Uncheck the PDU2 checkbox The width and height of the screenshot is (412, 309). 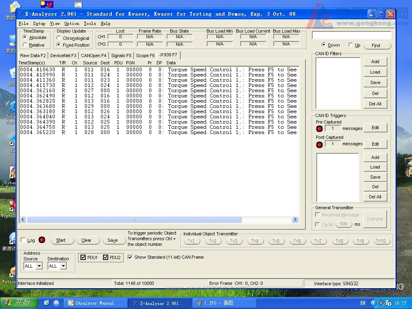tap(106, 257)
